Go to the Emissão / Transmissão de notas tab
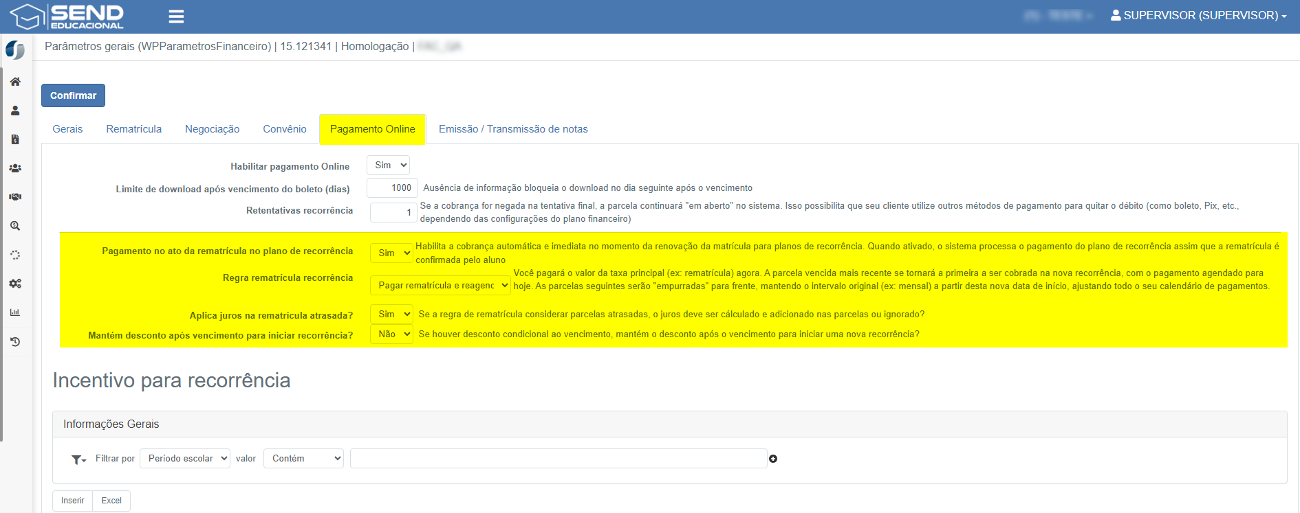 (513, 129)
